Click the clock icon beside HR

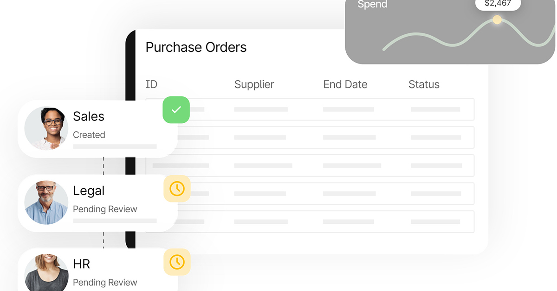[177, 262]
